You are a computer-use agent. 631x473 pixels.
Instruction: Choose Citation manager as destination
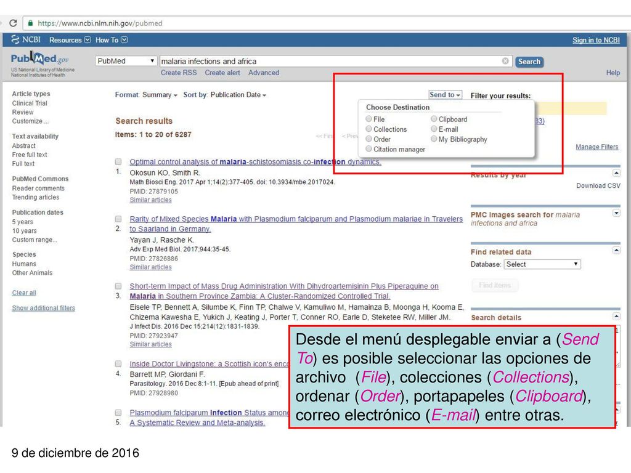[368, 149]
